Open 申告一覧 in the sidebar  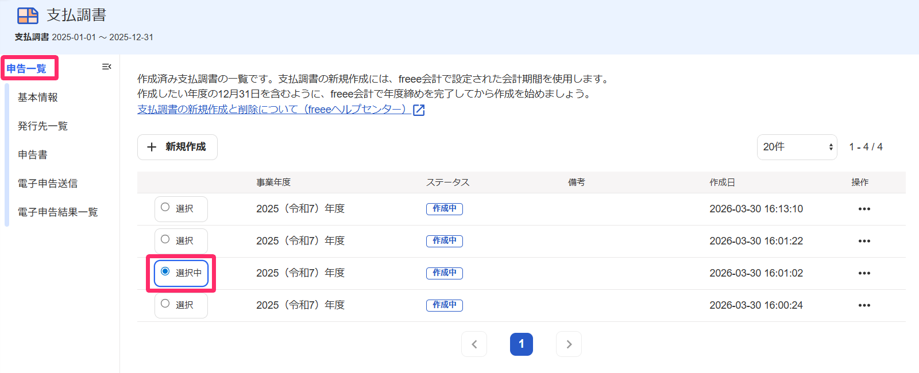26,69
